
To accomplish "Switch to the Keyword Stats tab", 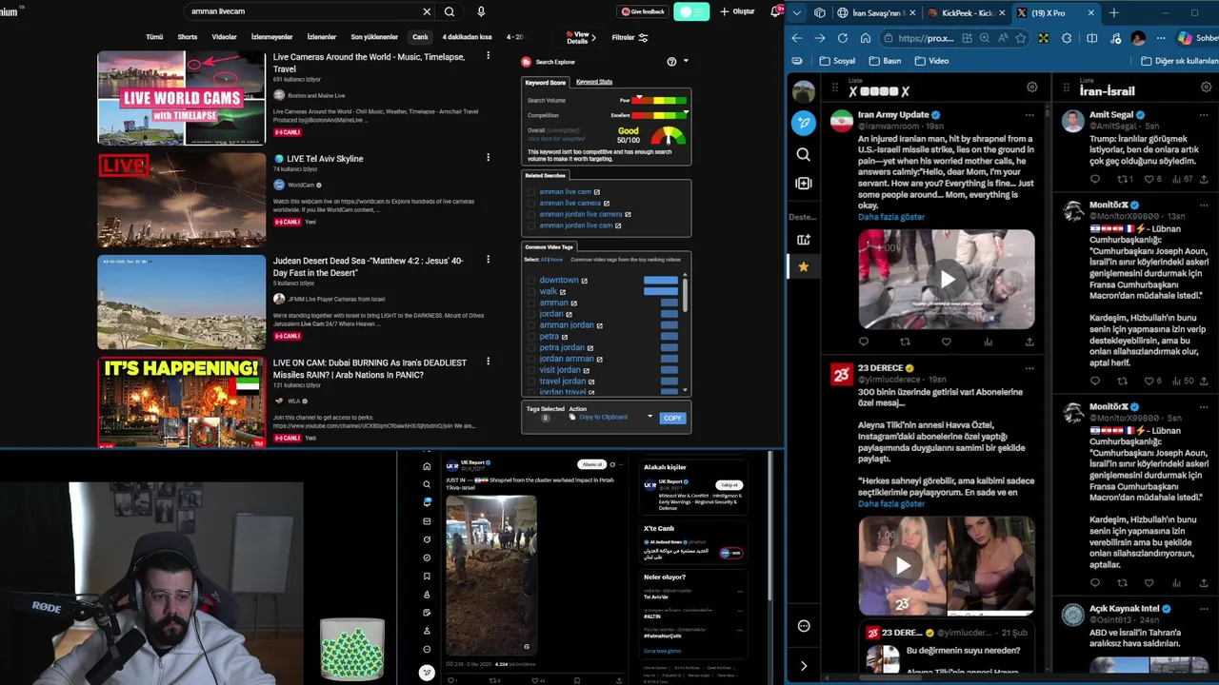I will (x=594, y=82).
